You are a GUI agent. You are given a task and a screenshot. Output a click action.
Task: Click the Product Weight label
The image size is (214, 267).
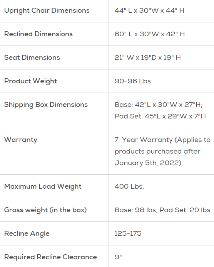(x=30, y=81)
